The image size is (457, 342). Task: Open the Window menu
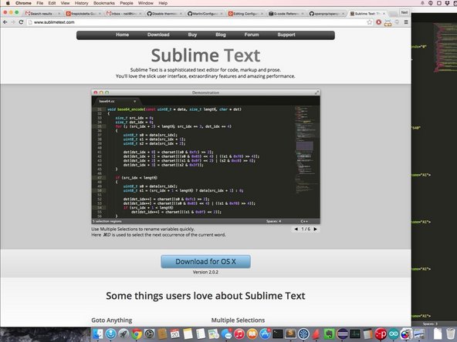click(x=146, y=3)
